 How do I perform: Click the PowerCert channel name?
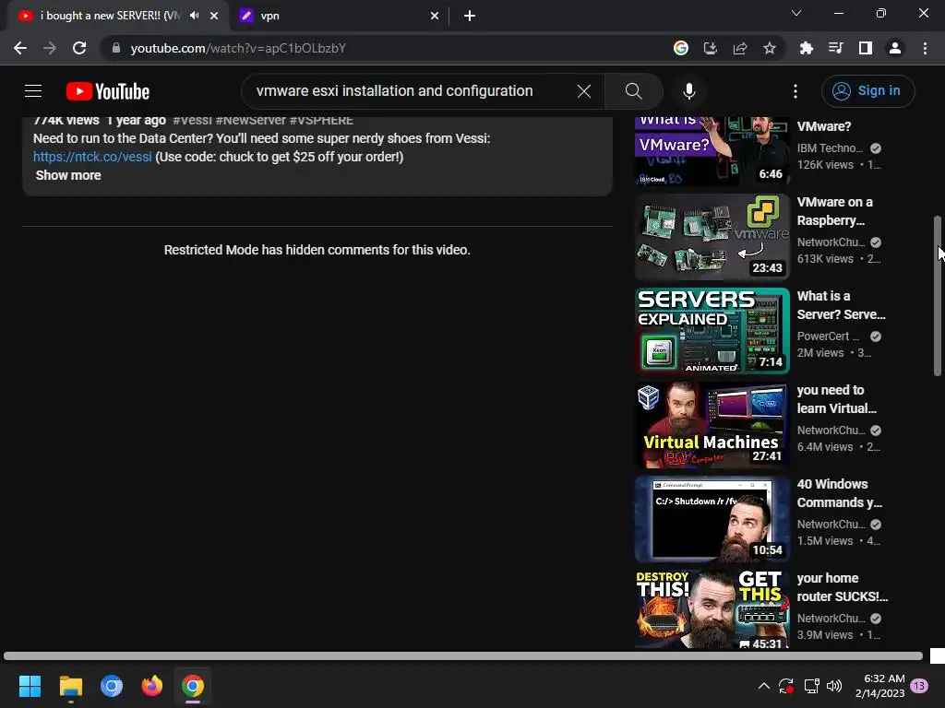pyautogui.click(x=828, y=336)
